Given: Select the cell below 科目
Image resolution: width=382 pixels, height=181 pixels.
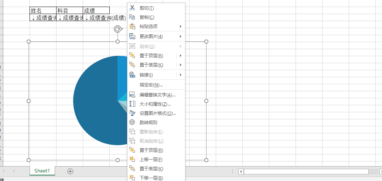Looking at the screenshot, I should click(70, 17).
